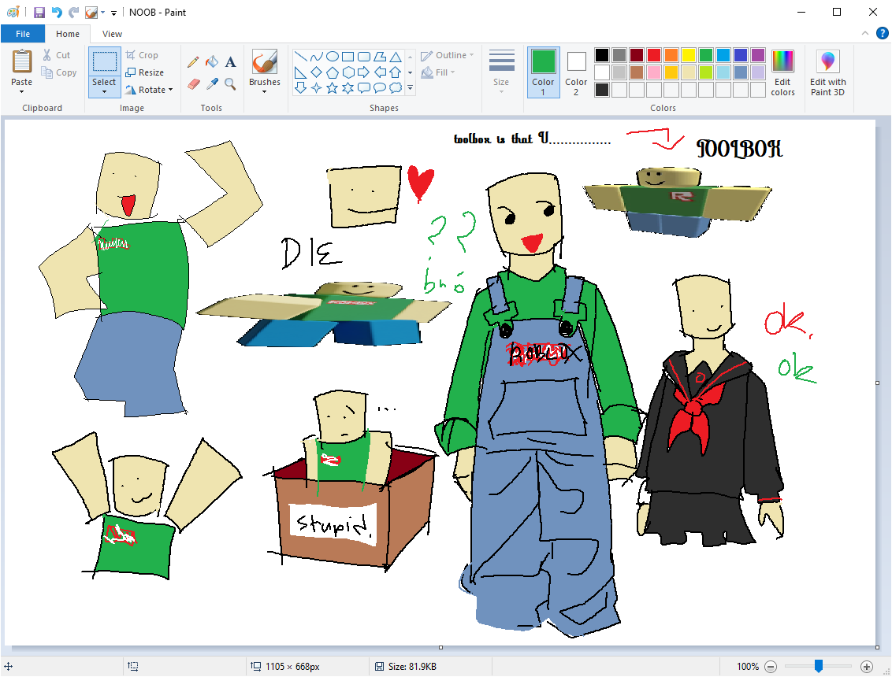This screenshot has width=892, height=677.
Task: Select the Text tool
Action: coord(230,61)
